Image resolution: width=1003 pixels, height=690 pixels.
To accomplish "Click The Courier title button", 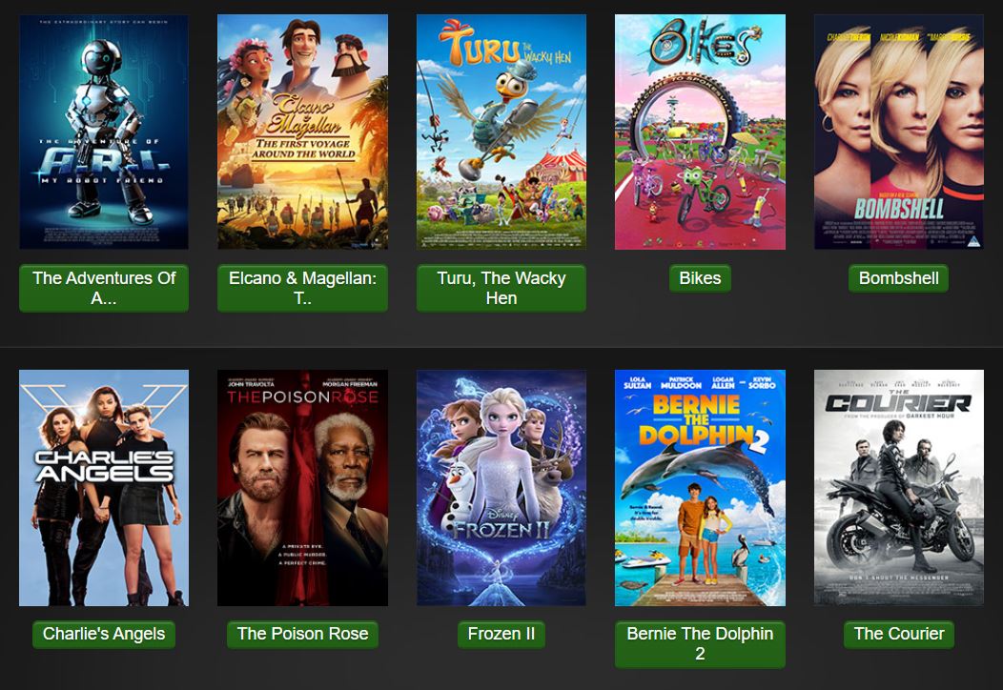I will pyautogui.click(x=899, y=634).
